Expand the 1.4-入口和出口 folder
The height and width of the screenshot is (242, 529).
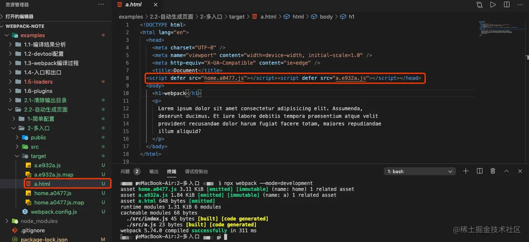(x=43, y=72)
